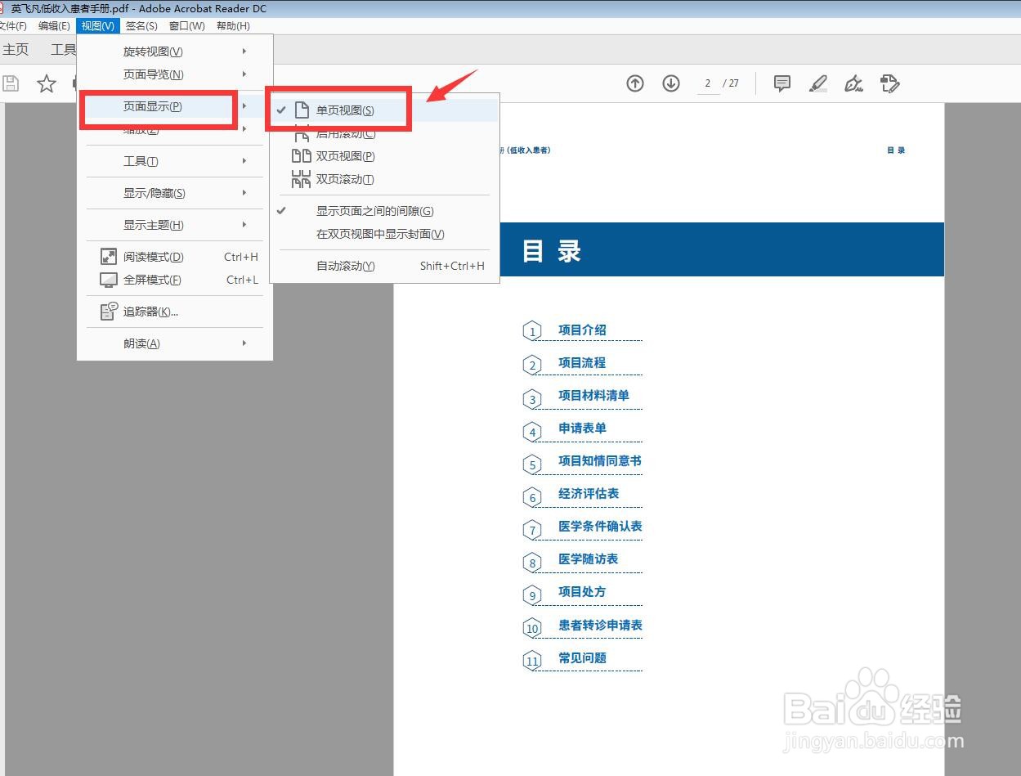Click 患者转诊申请表 contents entry
The image size is (1021, 776).
(x=600, y=626)
